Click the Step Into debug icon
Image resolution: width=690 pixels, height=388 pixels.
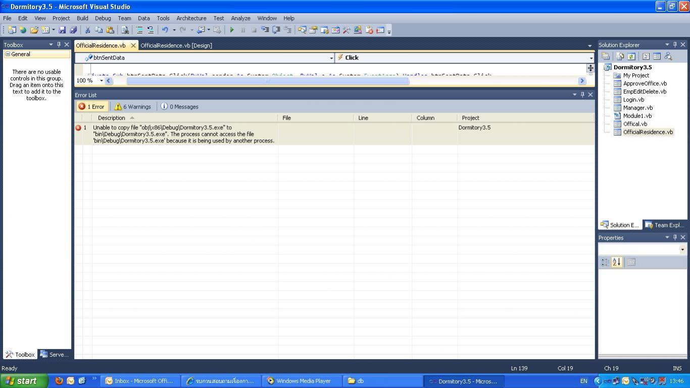(x=265, y=30)
